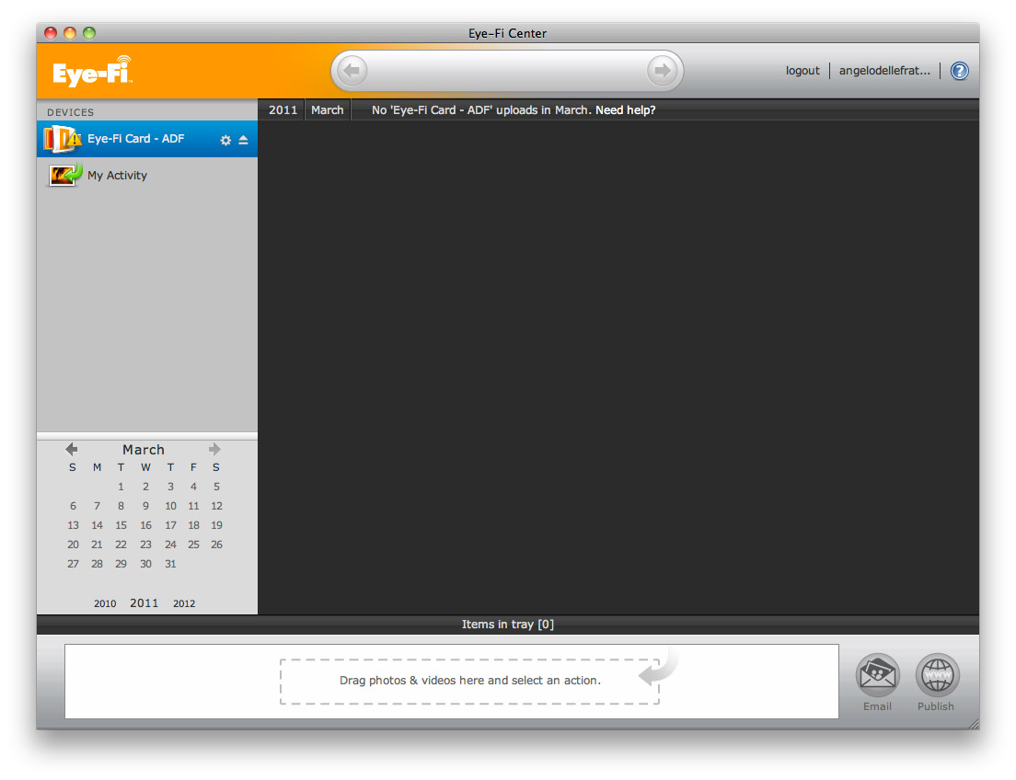Pick March 27 in the calendar

point(74,564)
